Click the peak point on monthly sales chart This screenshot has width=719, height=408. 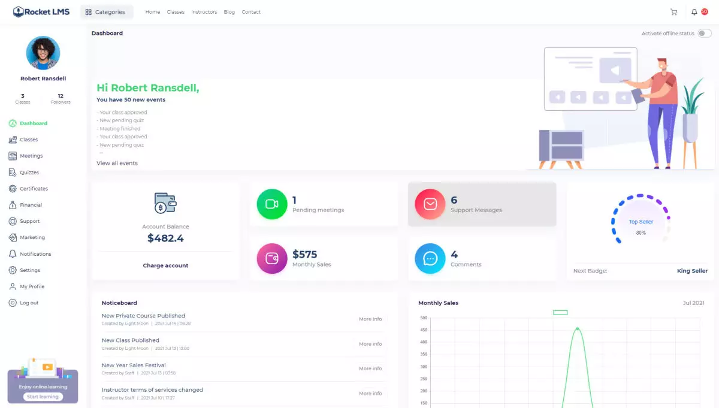(x=577, y=328)
